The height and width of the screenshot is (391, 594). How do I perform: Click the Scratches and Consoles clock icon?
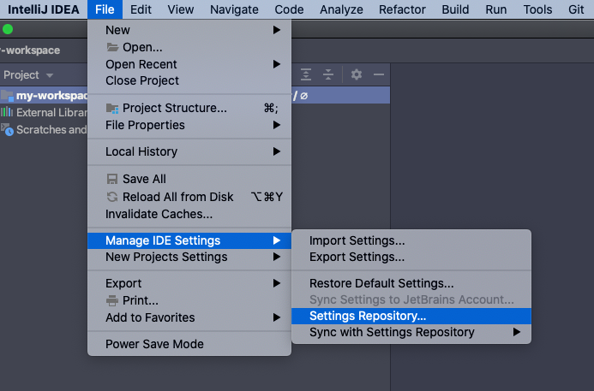7,130
